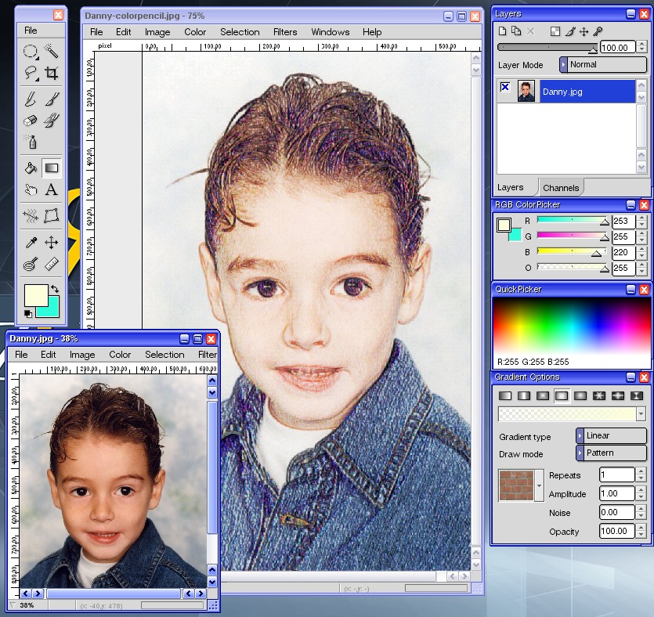
Task: Click the move layer icon in Layers panel
Action: [584, 31]
